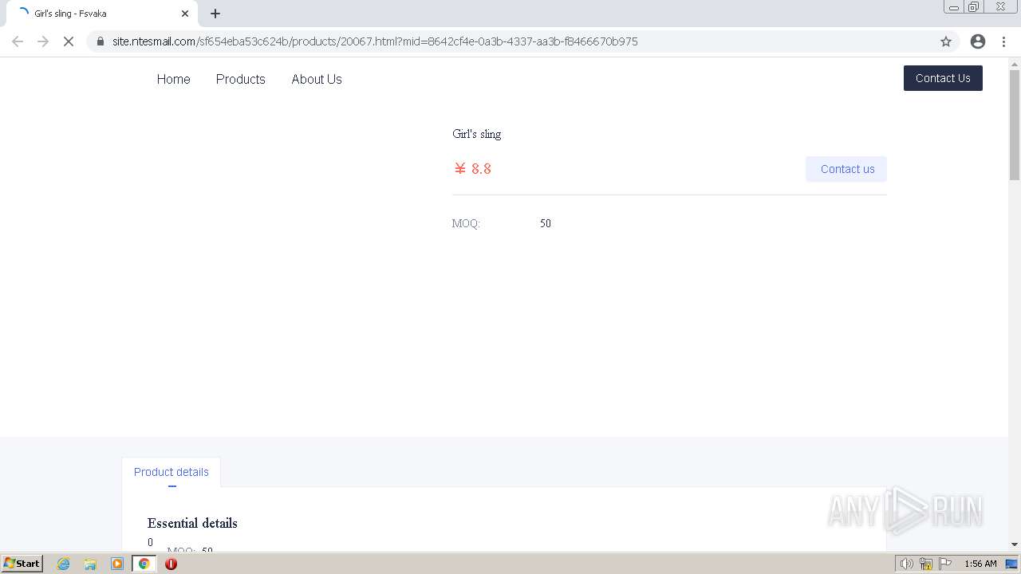The width and height of the screenshot is (1021, 574).
Task: Open volume control in tray
Action: pyautogui.click(x=906, y=564)
